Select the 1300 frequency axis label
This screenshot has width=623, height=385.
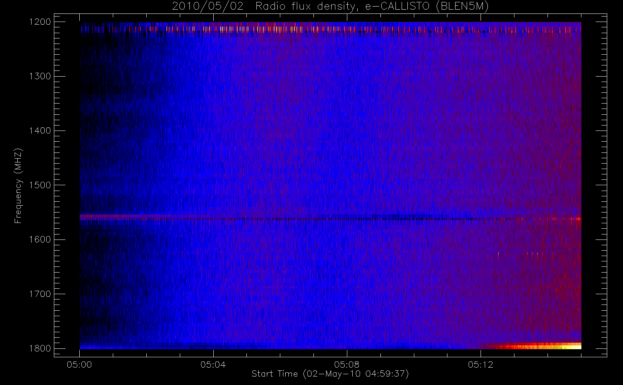(x=40, y=76)
